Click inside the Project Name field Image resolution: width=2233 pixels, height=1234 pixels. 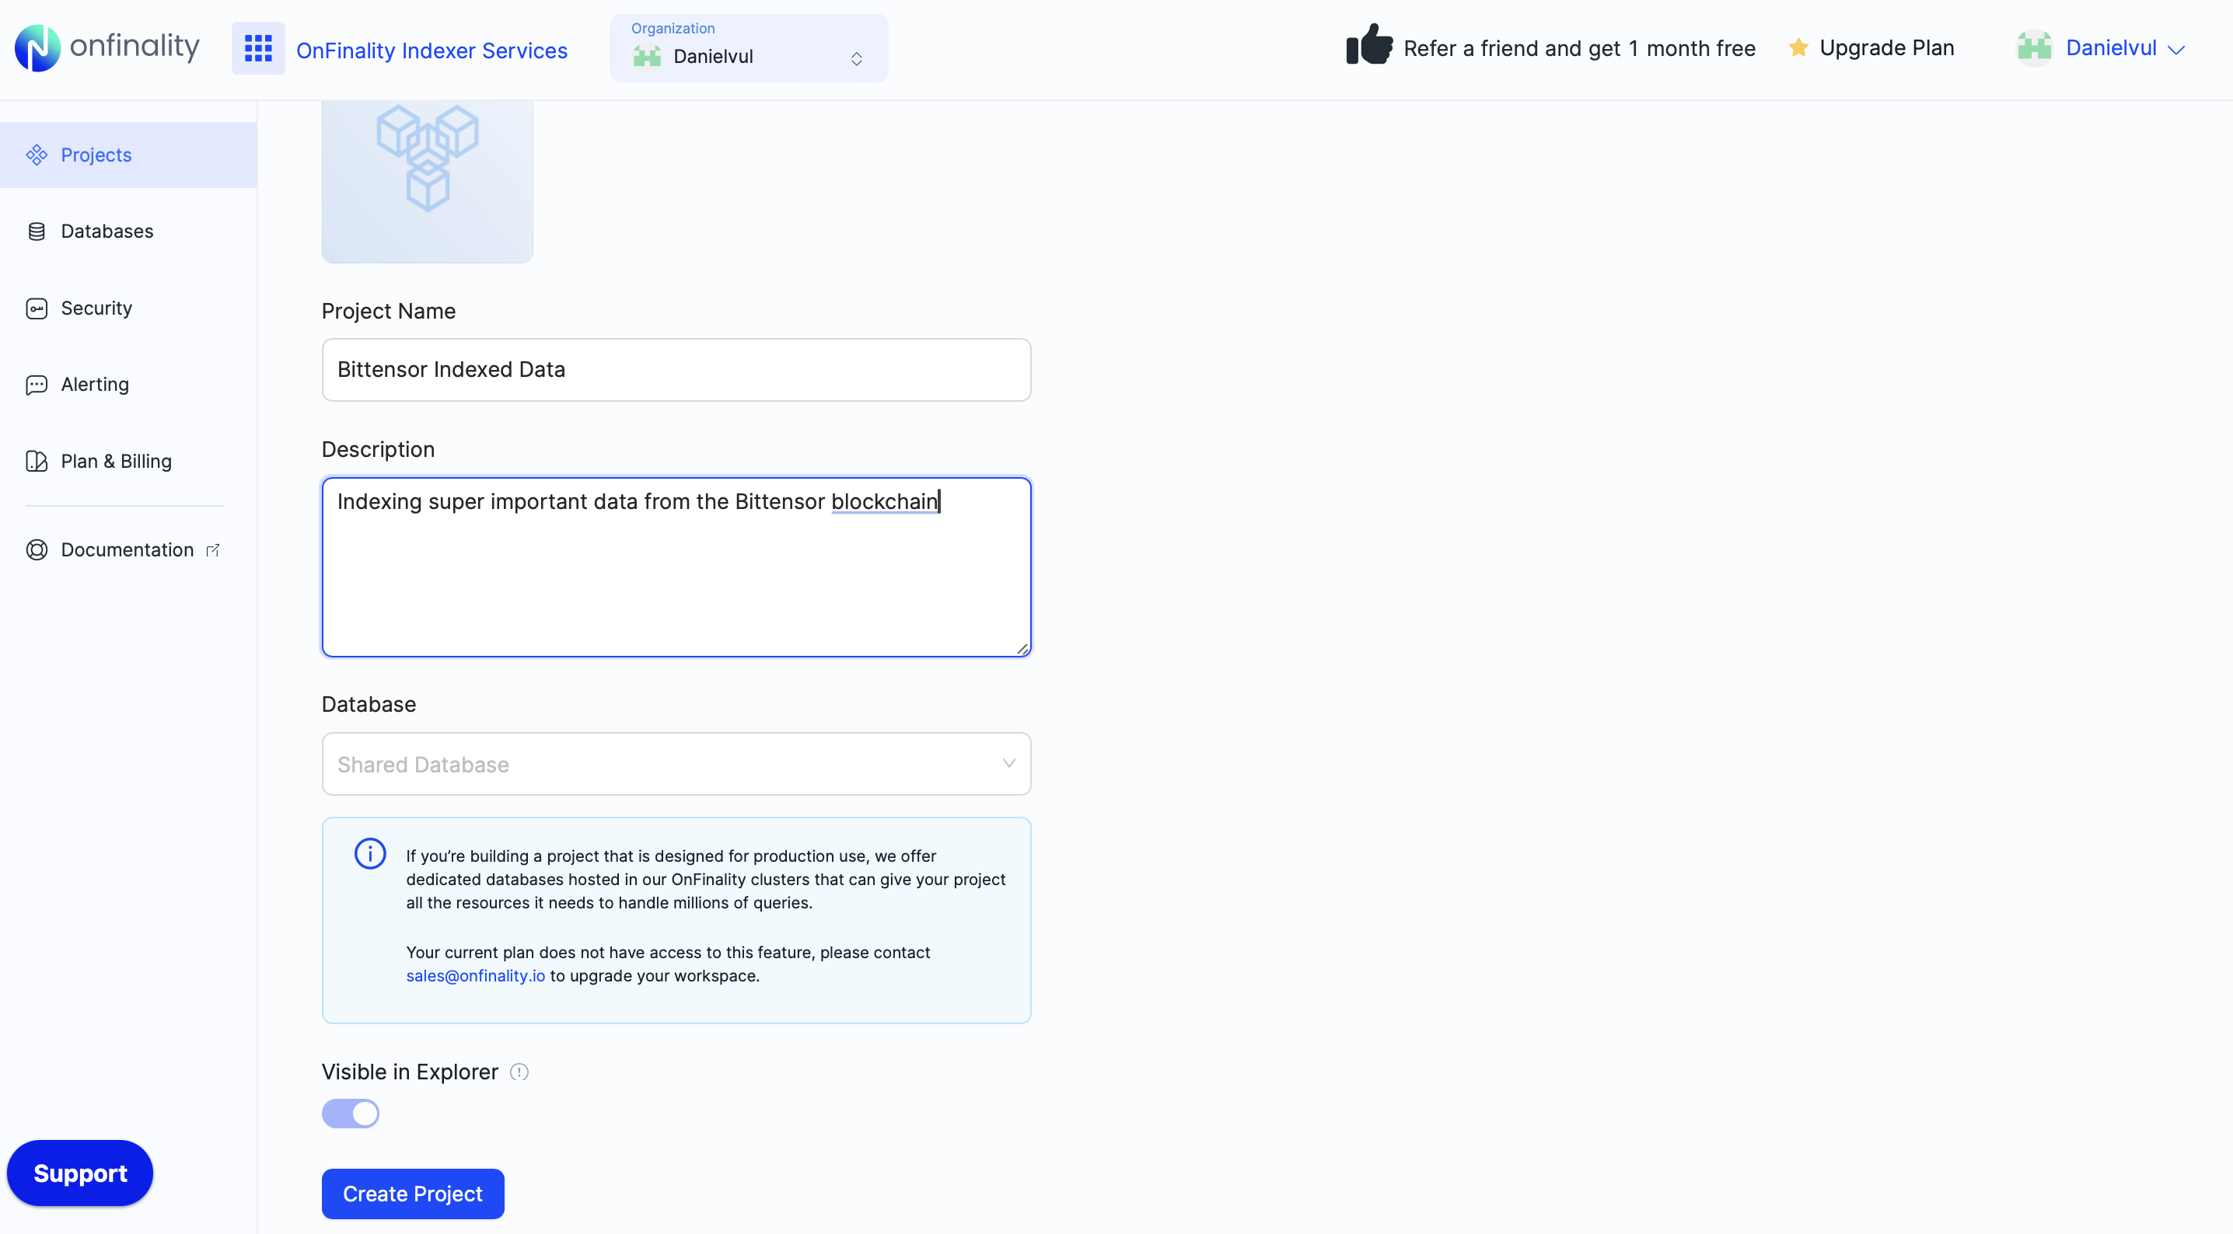point(676,369)
